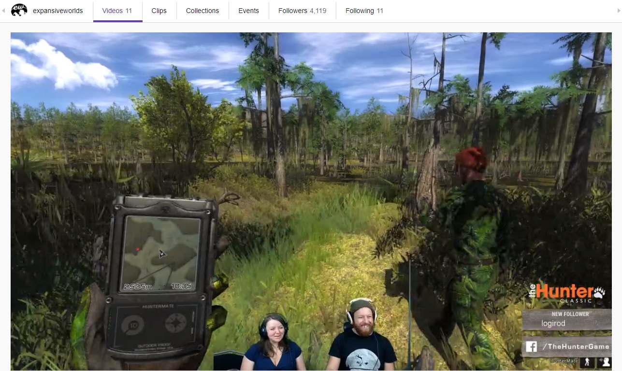Open the Collections tab

click(203, 11)
